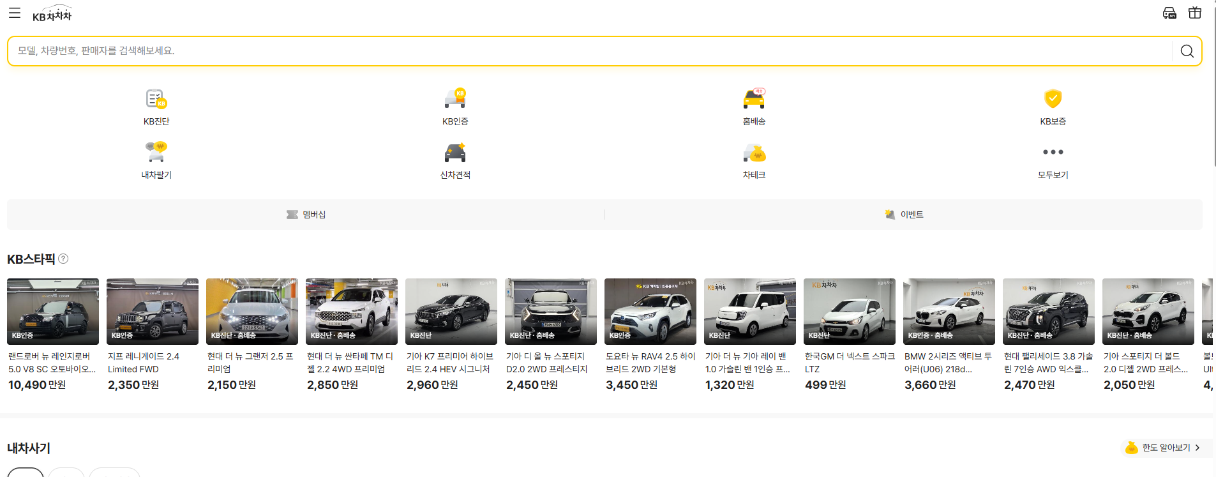1216x477 pixels.
Task: Open the 차테크 icon
Action: (x=754, y=152)
